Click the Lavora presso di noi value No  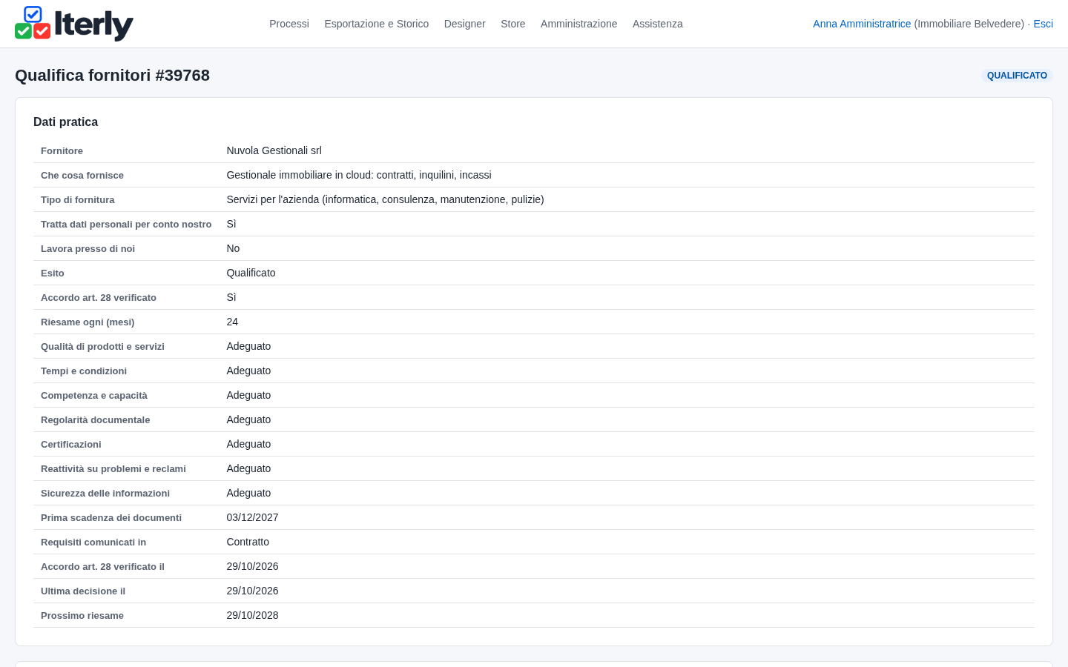233,248
